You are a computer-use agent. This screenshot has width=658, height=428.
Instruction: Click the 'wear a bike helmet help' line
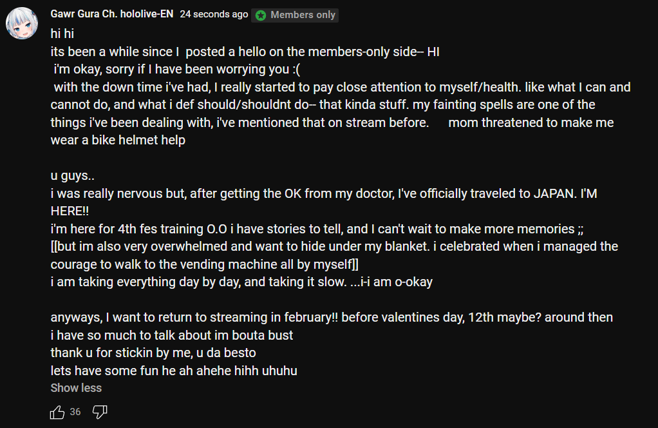click(x=118, y=140)
